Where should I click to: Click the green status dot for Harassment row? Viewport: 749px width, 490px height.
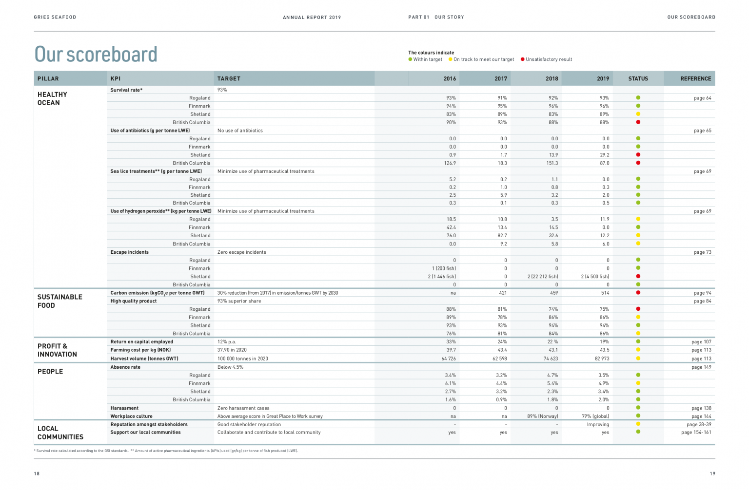coord(639,408)
